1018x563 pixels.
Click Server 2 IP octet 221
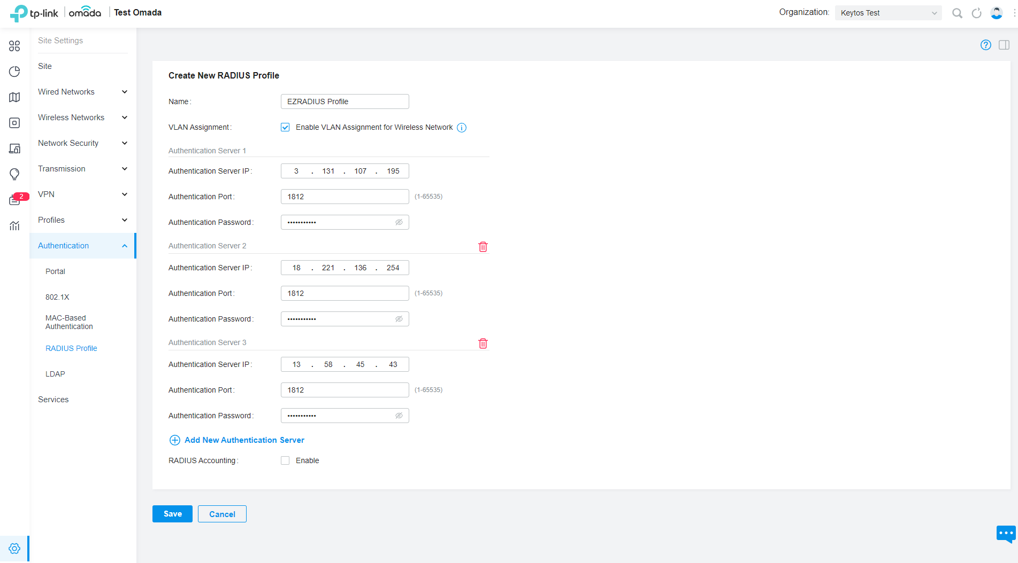(x=328, y=268)
